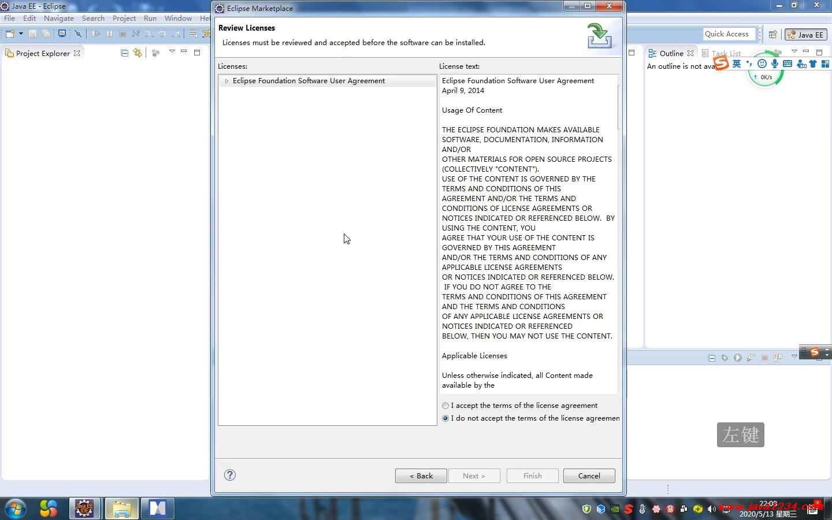This screenshot has height=520, width=832.
Task: Open the Edit menu
Action: 29,18
